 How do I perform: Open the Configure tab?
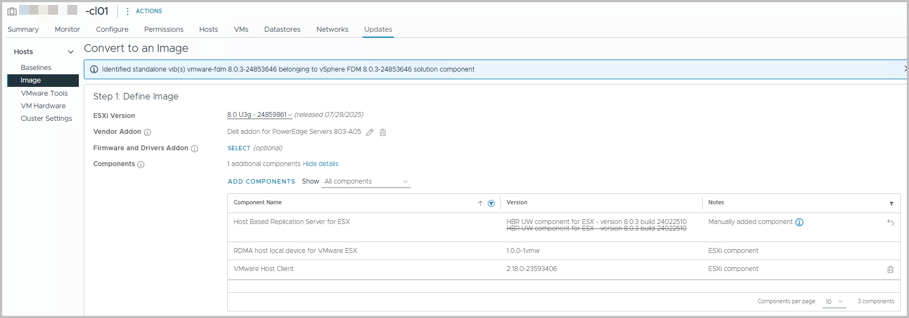tap(112, 30)
